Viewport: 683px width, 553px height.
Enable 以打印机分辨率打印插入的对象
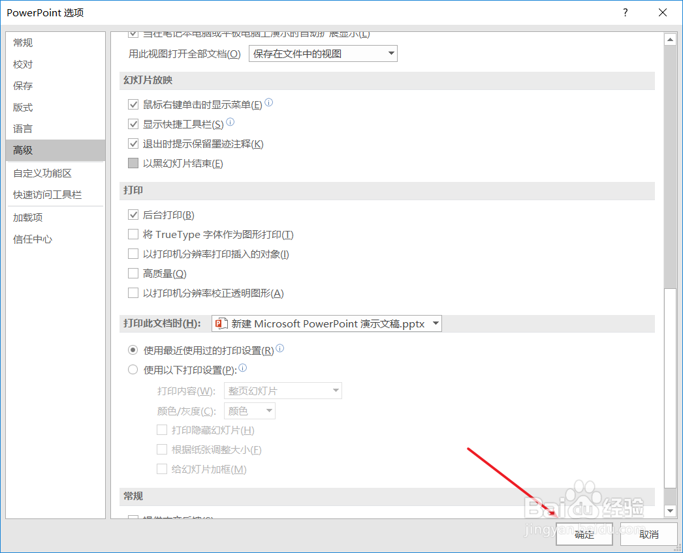[133, 254]
